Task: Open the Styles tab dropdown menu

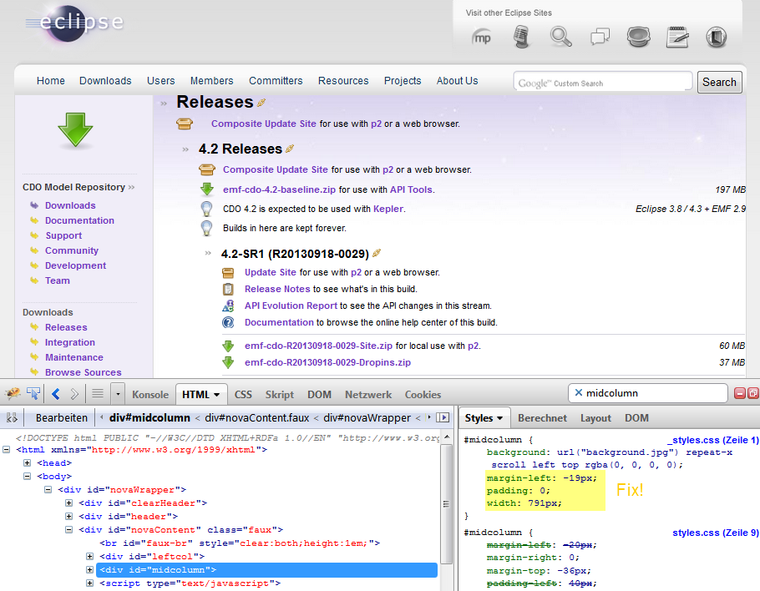Action: click(499, 418)
